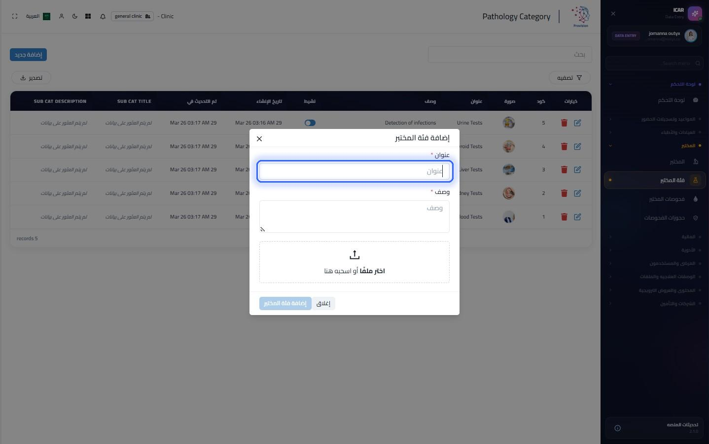
Task: Toggle dark mode moon icon
Action: pos(75,16)
